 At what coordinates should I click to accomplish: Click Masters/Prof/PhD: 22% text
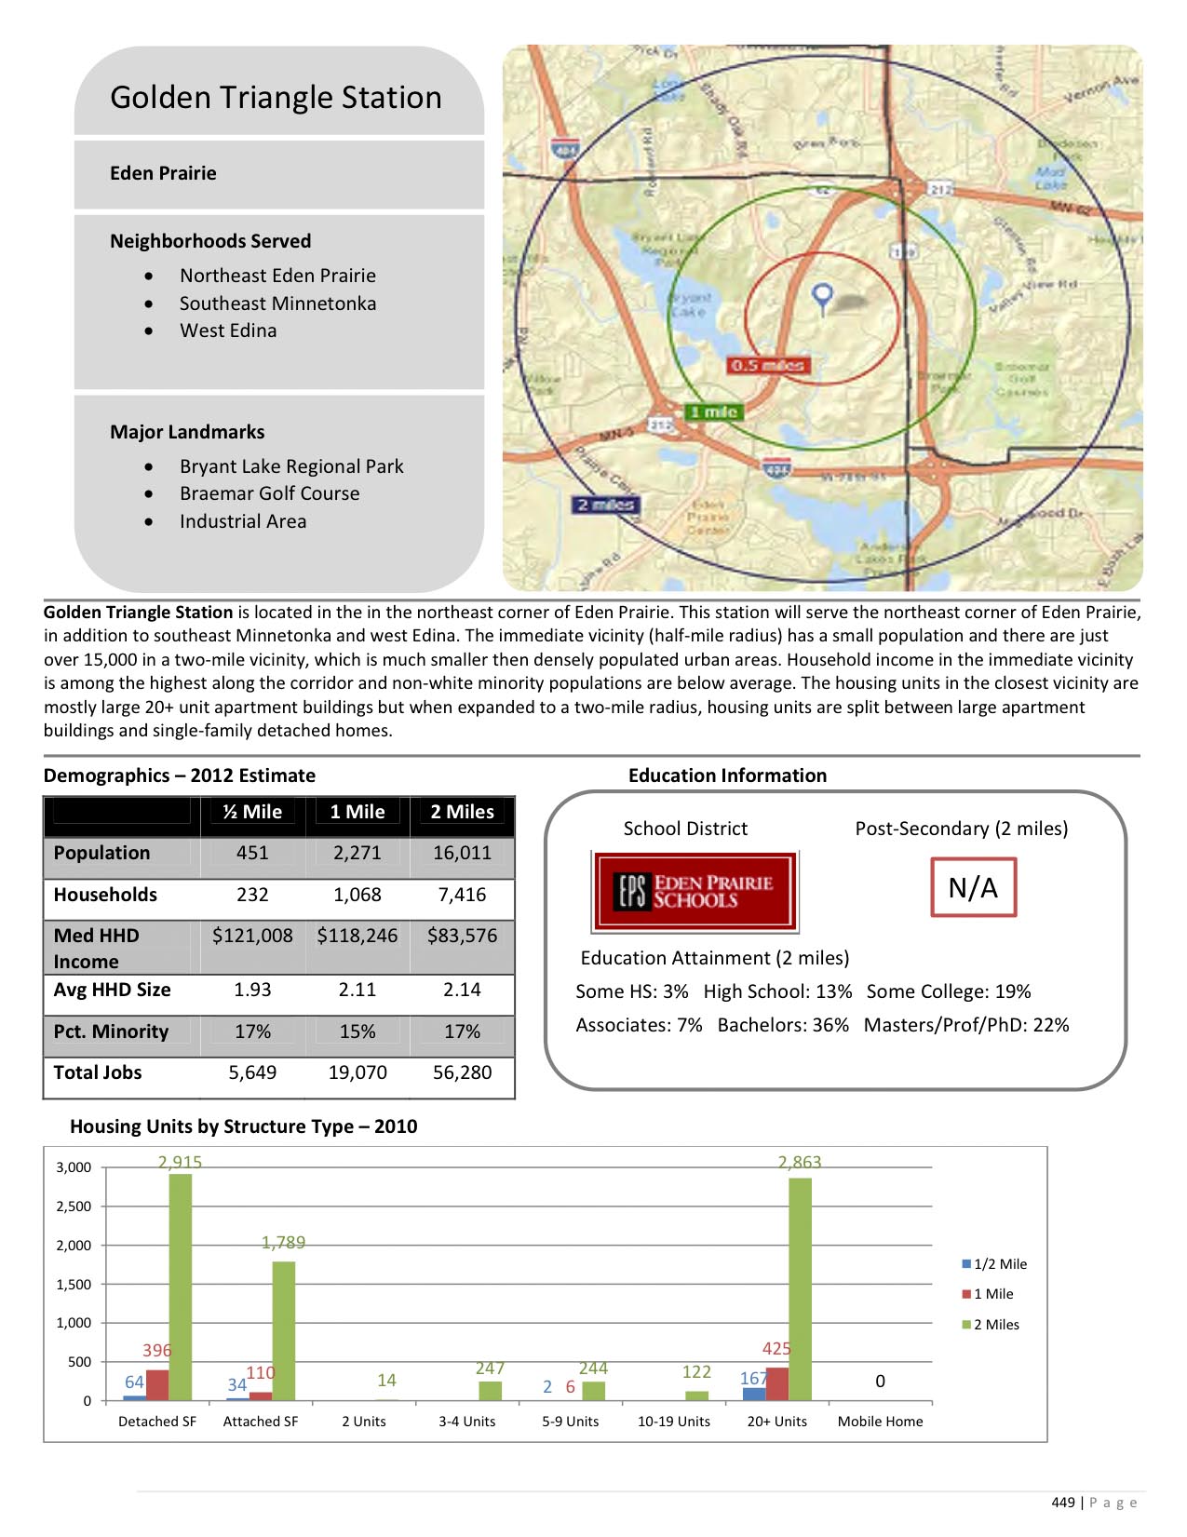pos(966,1025)
